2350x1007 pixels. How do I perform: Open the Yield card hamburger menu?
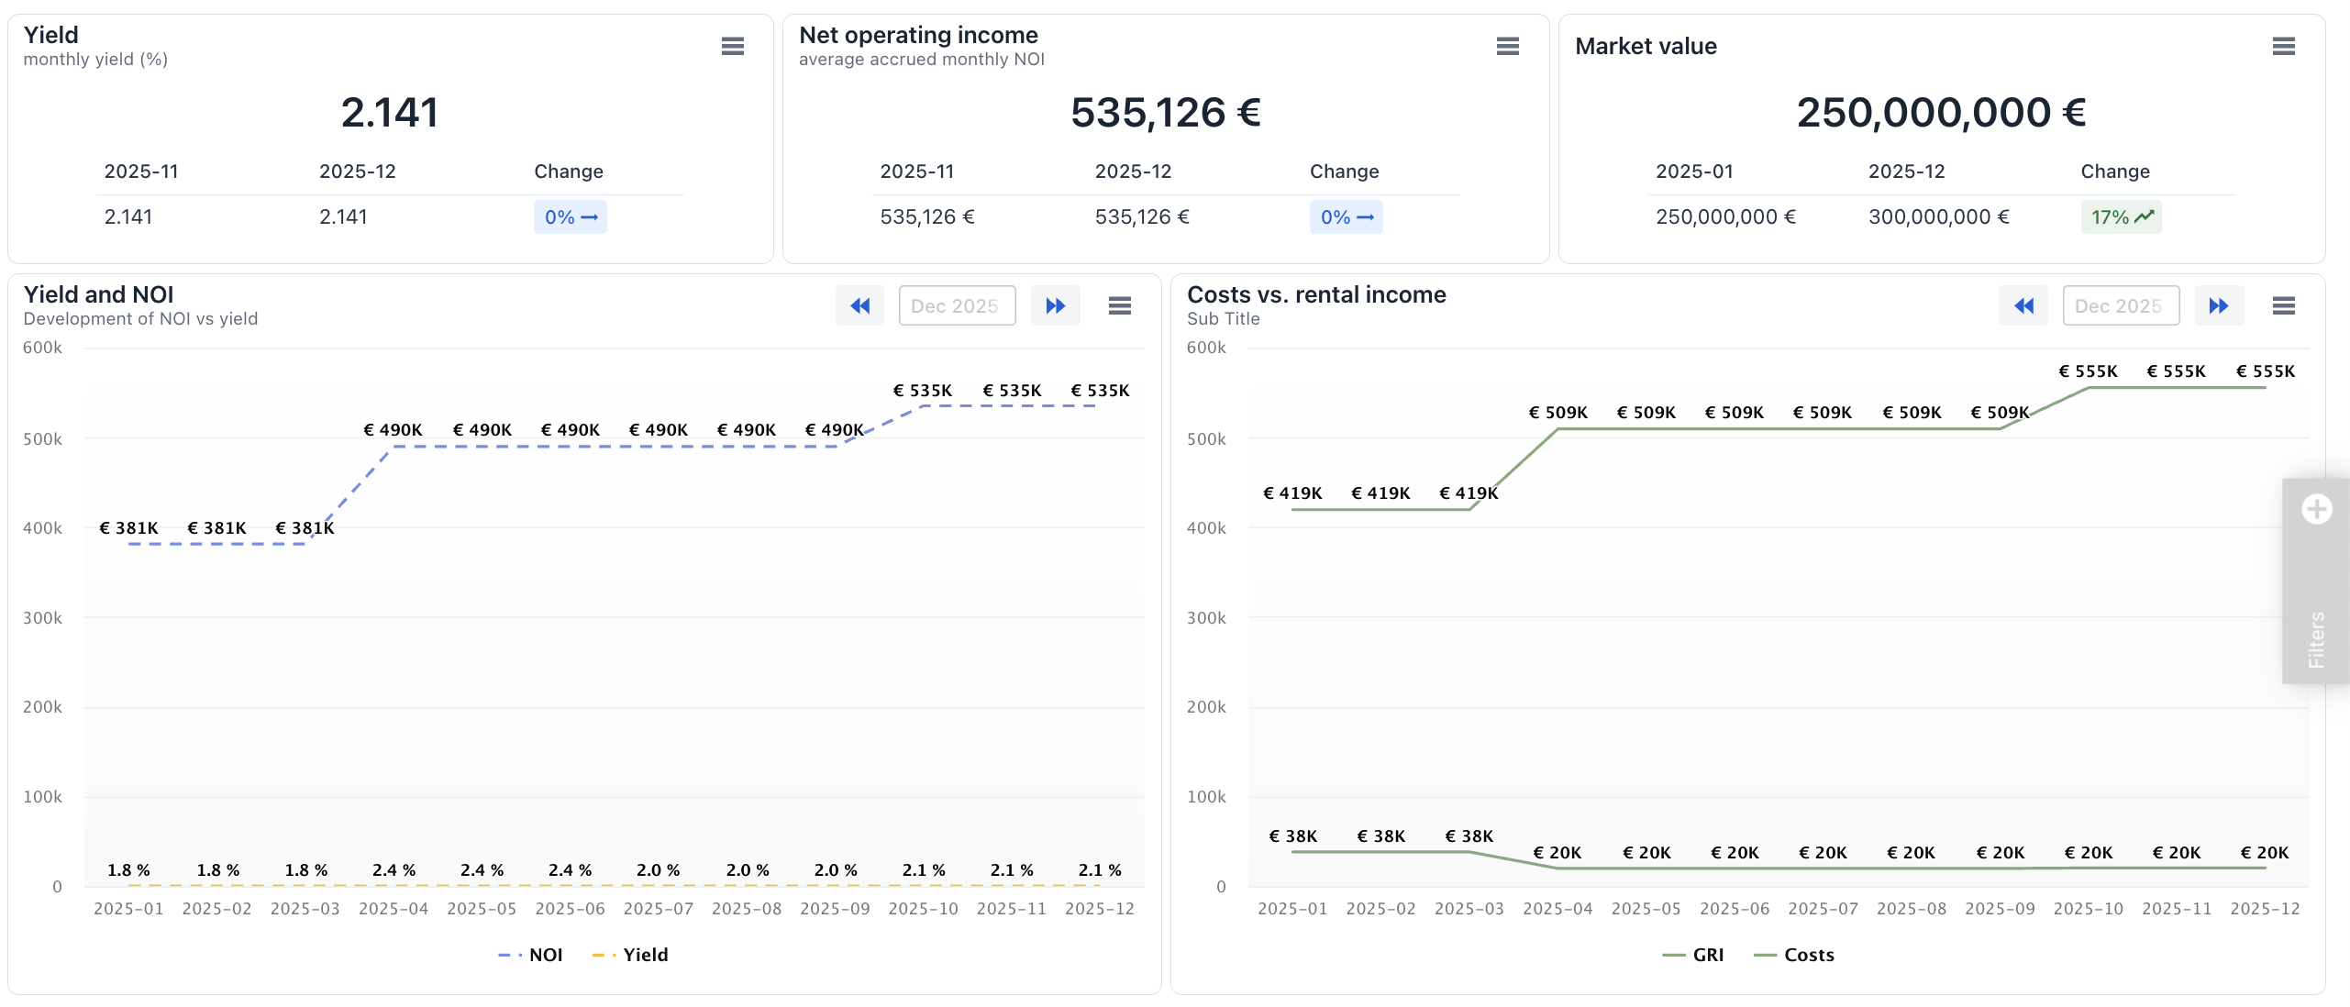(x=732, y=46)
